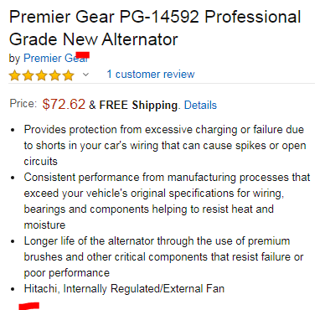This screenshot has width=325, height=310.
Task: Click the $72.62 price amount
Action: pyautogui.click(x=64, y=104)
